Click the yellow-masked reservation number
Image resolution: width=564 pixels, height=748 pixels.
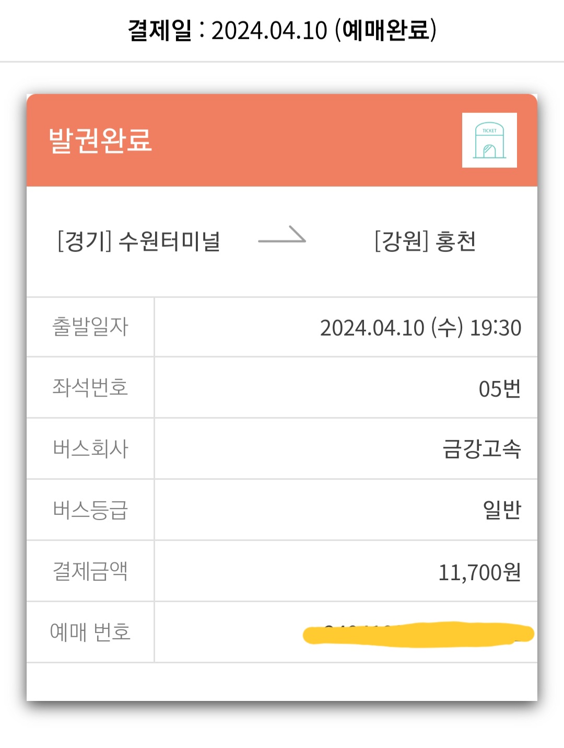[418, 634]
